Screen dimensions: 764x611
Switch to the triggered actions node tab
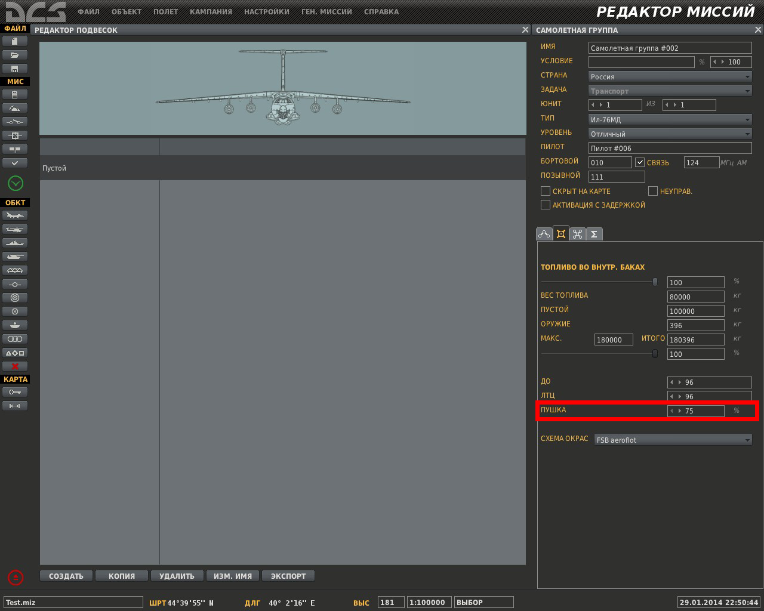point(577,234)
